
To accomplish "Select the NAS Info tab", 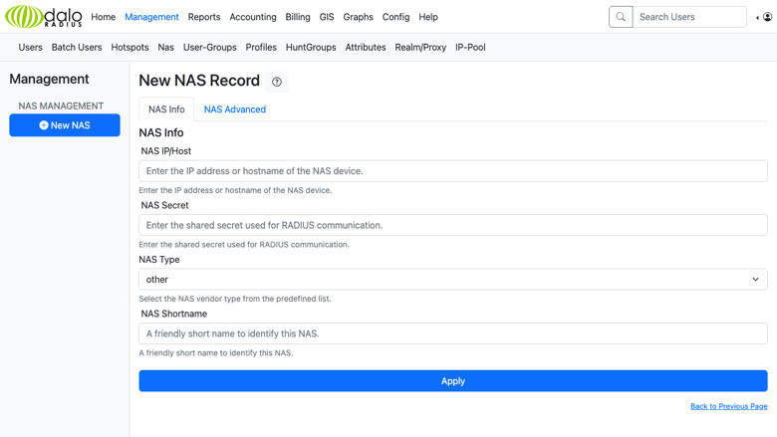I will [166, 109].
